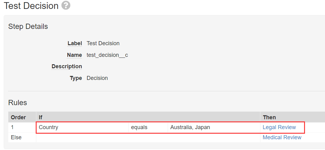Viewport: 325px width, 150px height.
Task: Click the Description field label
Action: click(67, 66)
